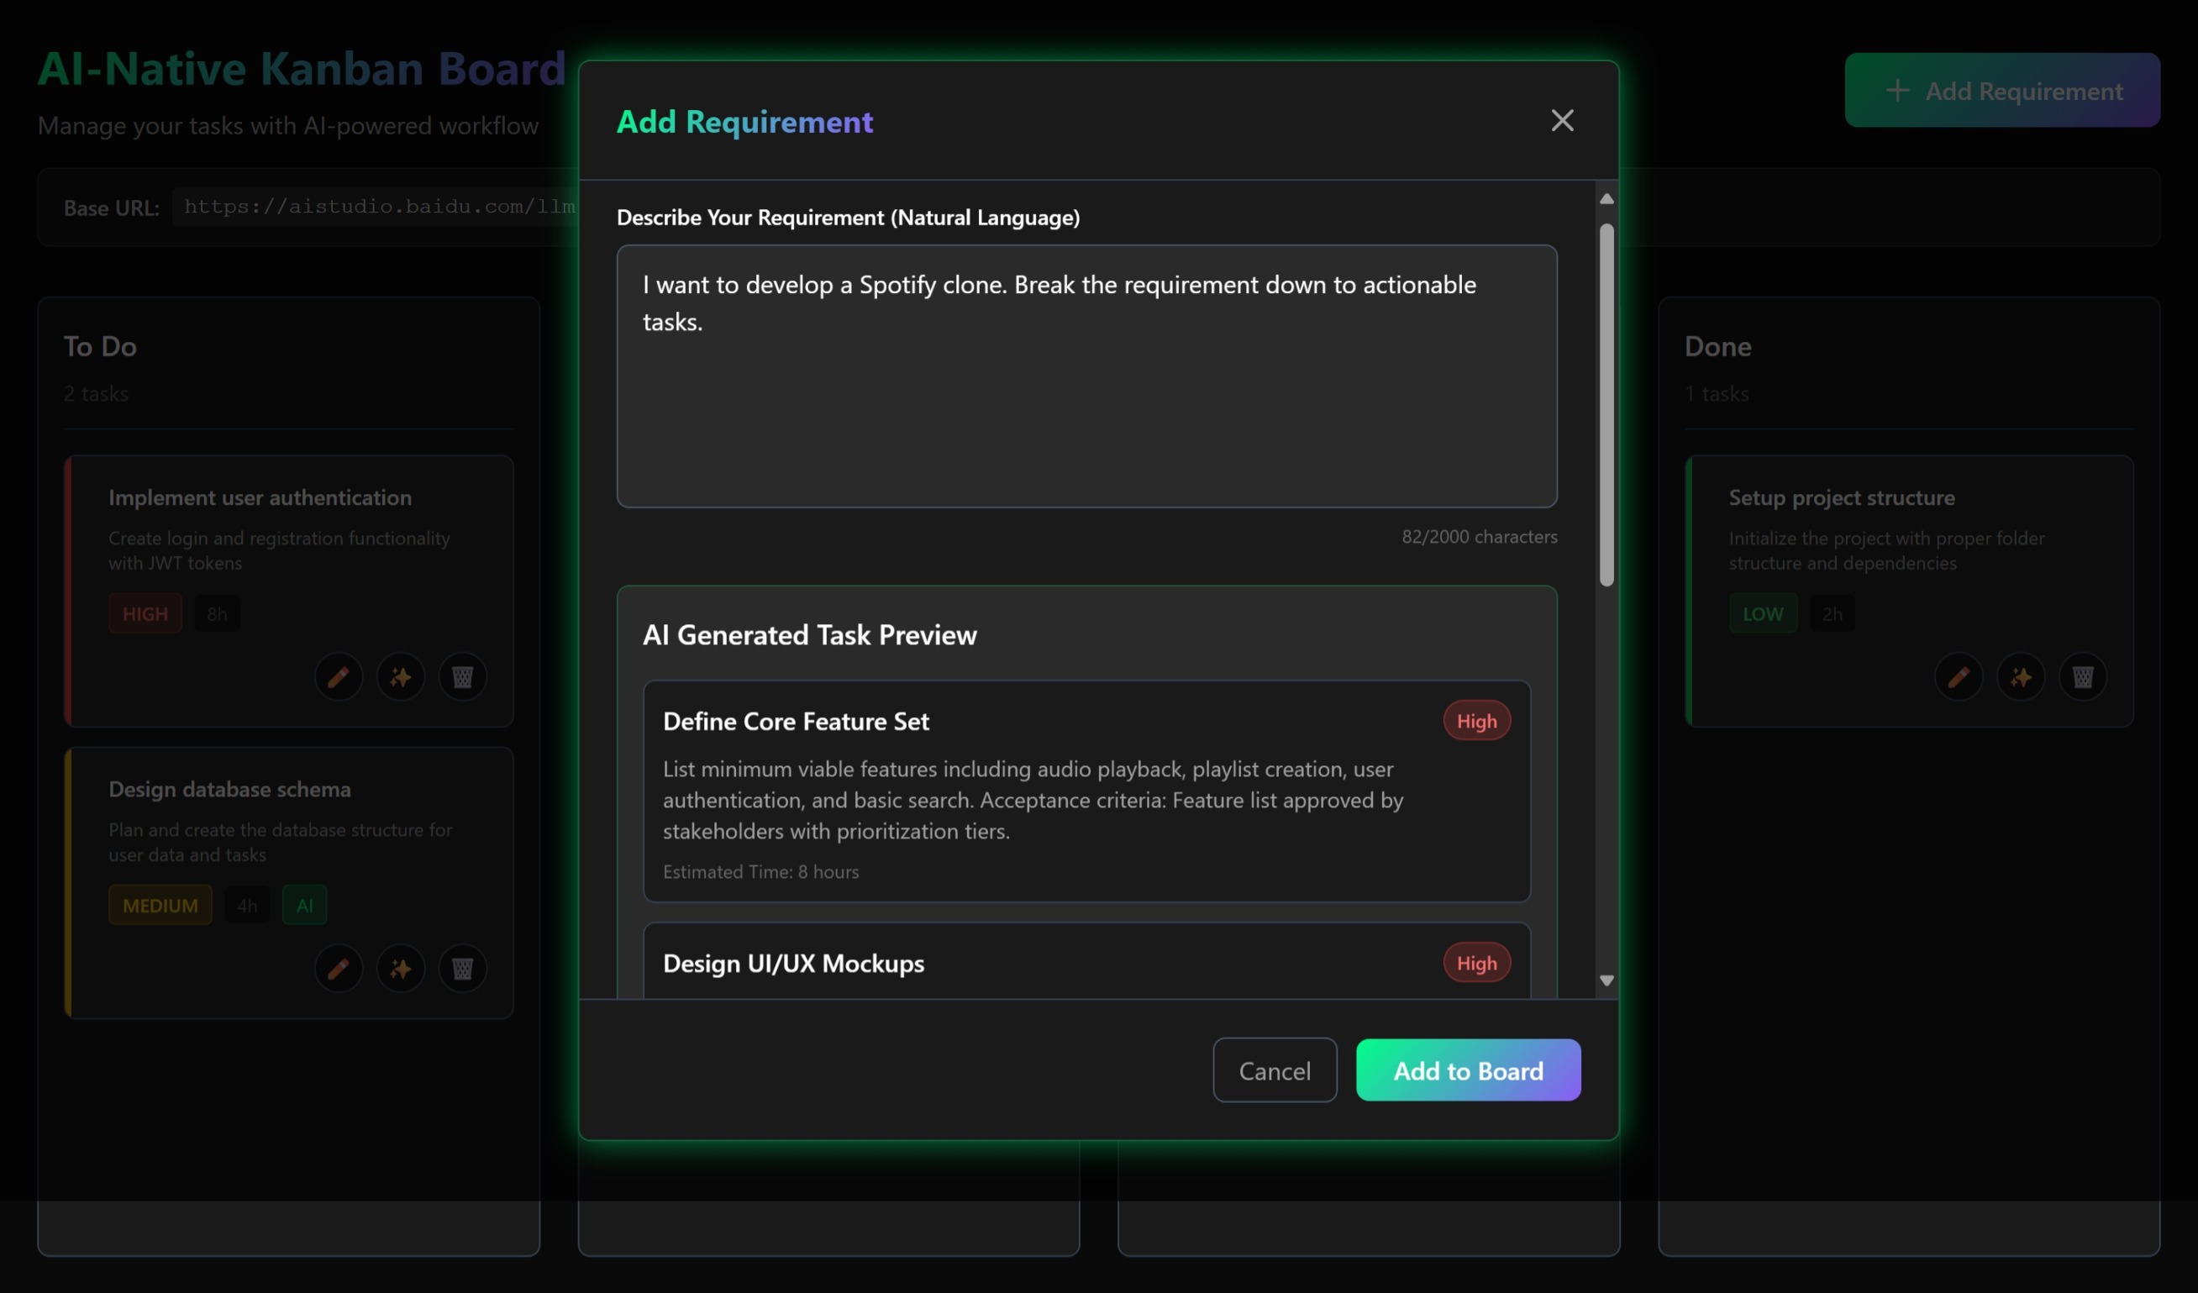Click the dialog's vertical scrollbar thumb
The height and width of the screenshot is (1293, 2198).
pos(1606,405)
